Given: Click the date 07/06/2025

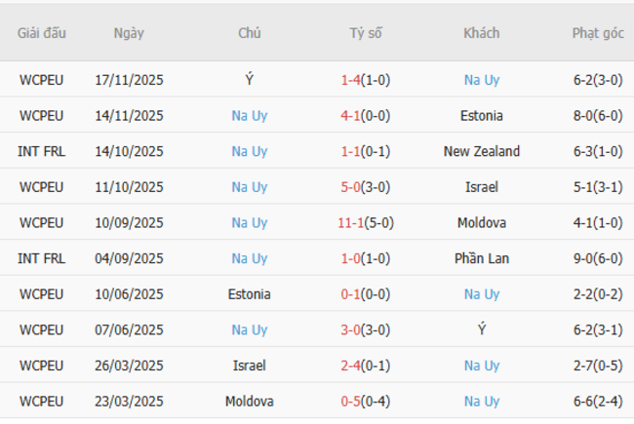Looking at the screenshot, I should (129, 329).
